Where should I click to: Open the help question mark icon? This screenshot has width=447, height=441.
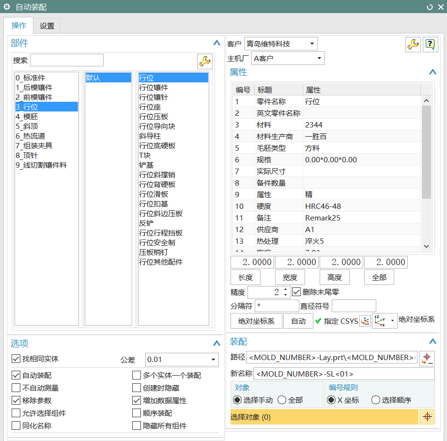[x=430, y=45]
